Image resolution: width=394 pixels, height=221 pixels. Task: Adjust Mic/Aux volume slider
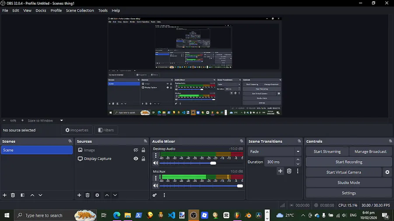pyautogui.click(x=240, y=186)
